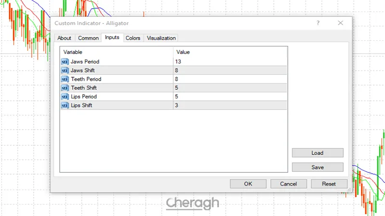This screenshot has height=216, width=385.
Task: Go to the Visualization tab
Action: (161, 38)
